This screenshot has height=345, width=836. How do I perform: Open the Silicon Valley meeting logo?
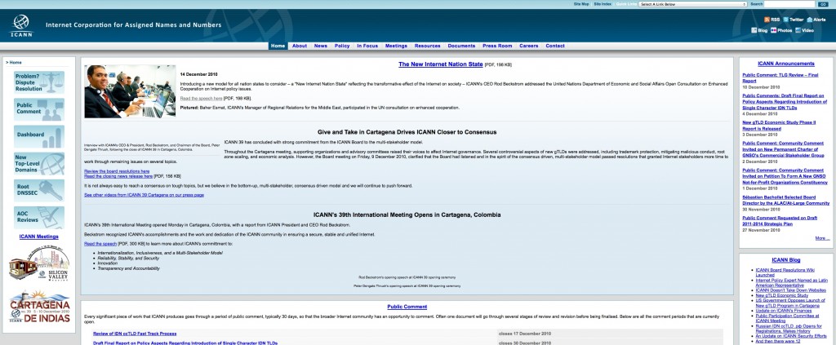pyautogui.click(x=39, y=263)
